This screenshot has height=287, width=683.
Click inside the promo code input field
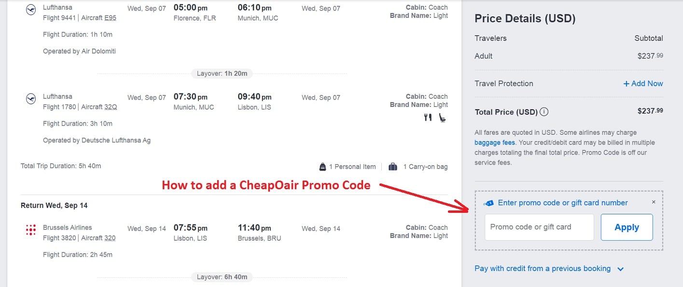[539, 227]
